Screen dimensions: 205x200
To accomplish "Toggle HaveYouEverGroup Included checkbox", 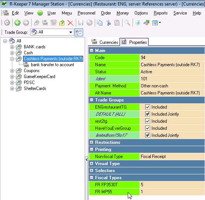I will 147,128.
